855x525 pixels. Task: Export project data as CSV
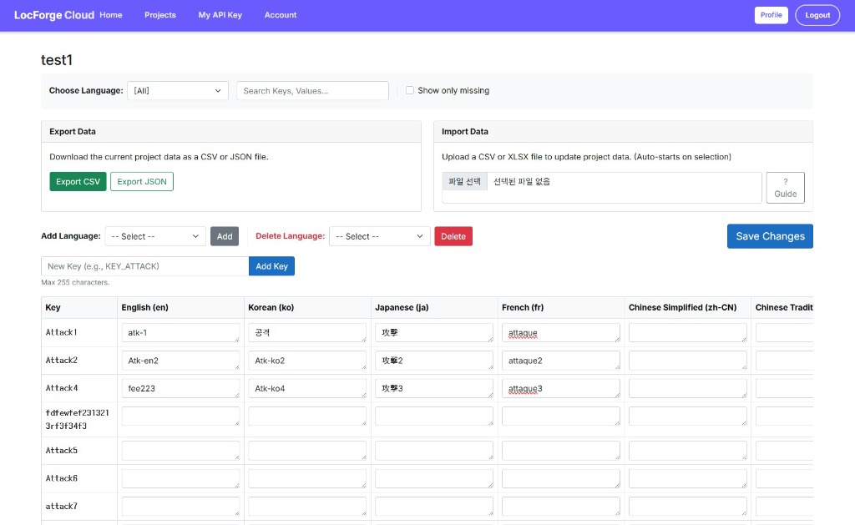click(x=77, y=181)
